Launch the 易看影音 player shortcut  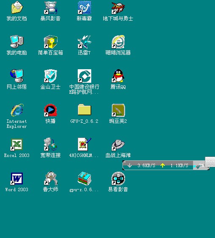118,178
